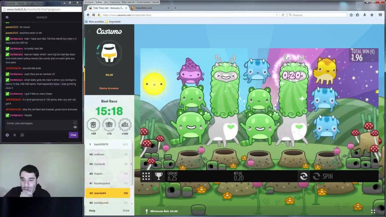Image resolution: width=386 pixels, height=217 pixels.
Task: Select highlighted leaderboard row morte24
Action: (x=108, y=193)
